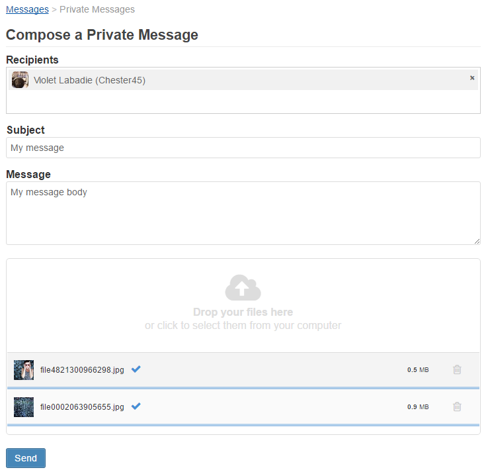Click into the Subject field
The image size is (488, 474).
(x=243, y=148)
